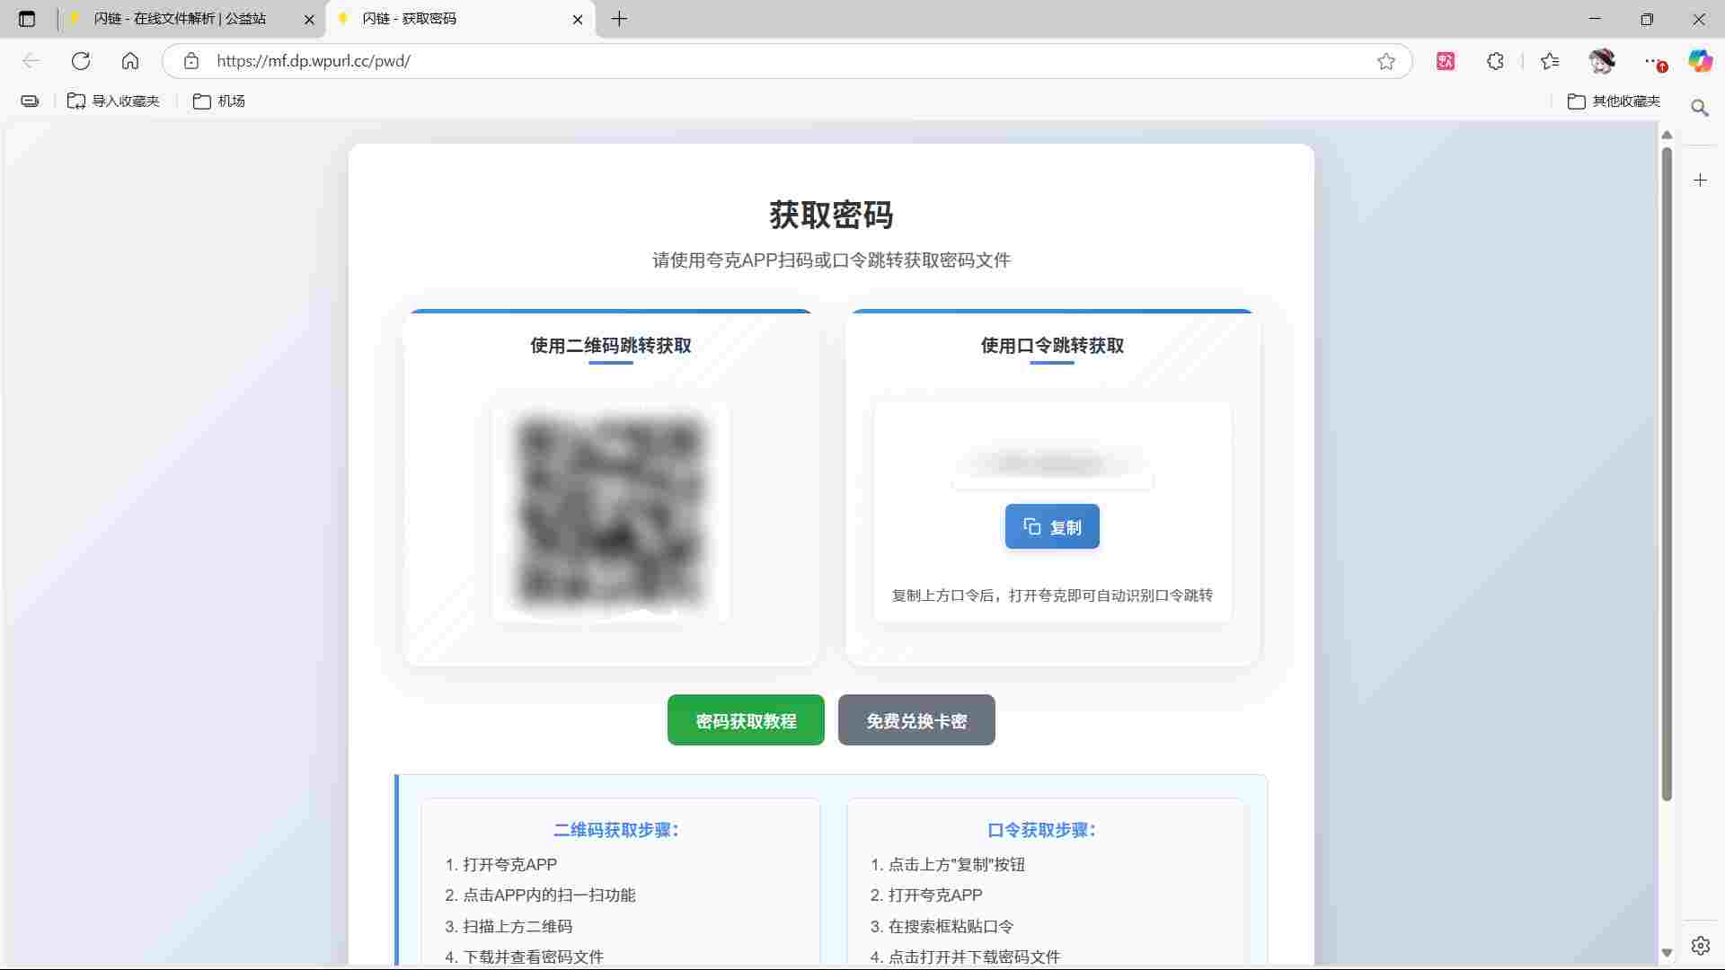Expand the 机场 bookmarks folder
The width and height of the screenshot is (1725, 970).
coord(219,101)
